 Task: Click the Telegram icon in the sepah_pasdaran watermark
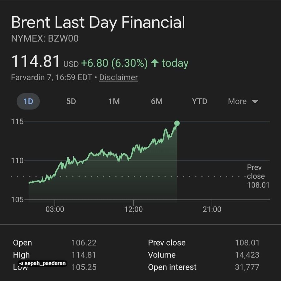click(x=21, y=263)
